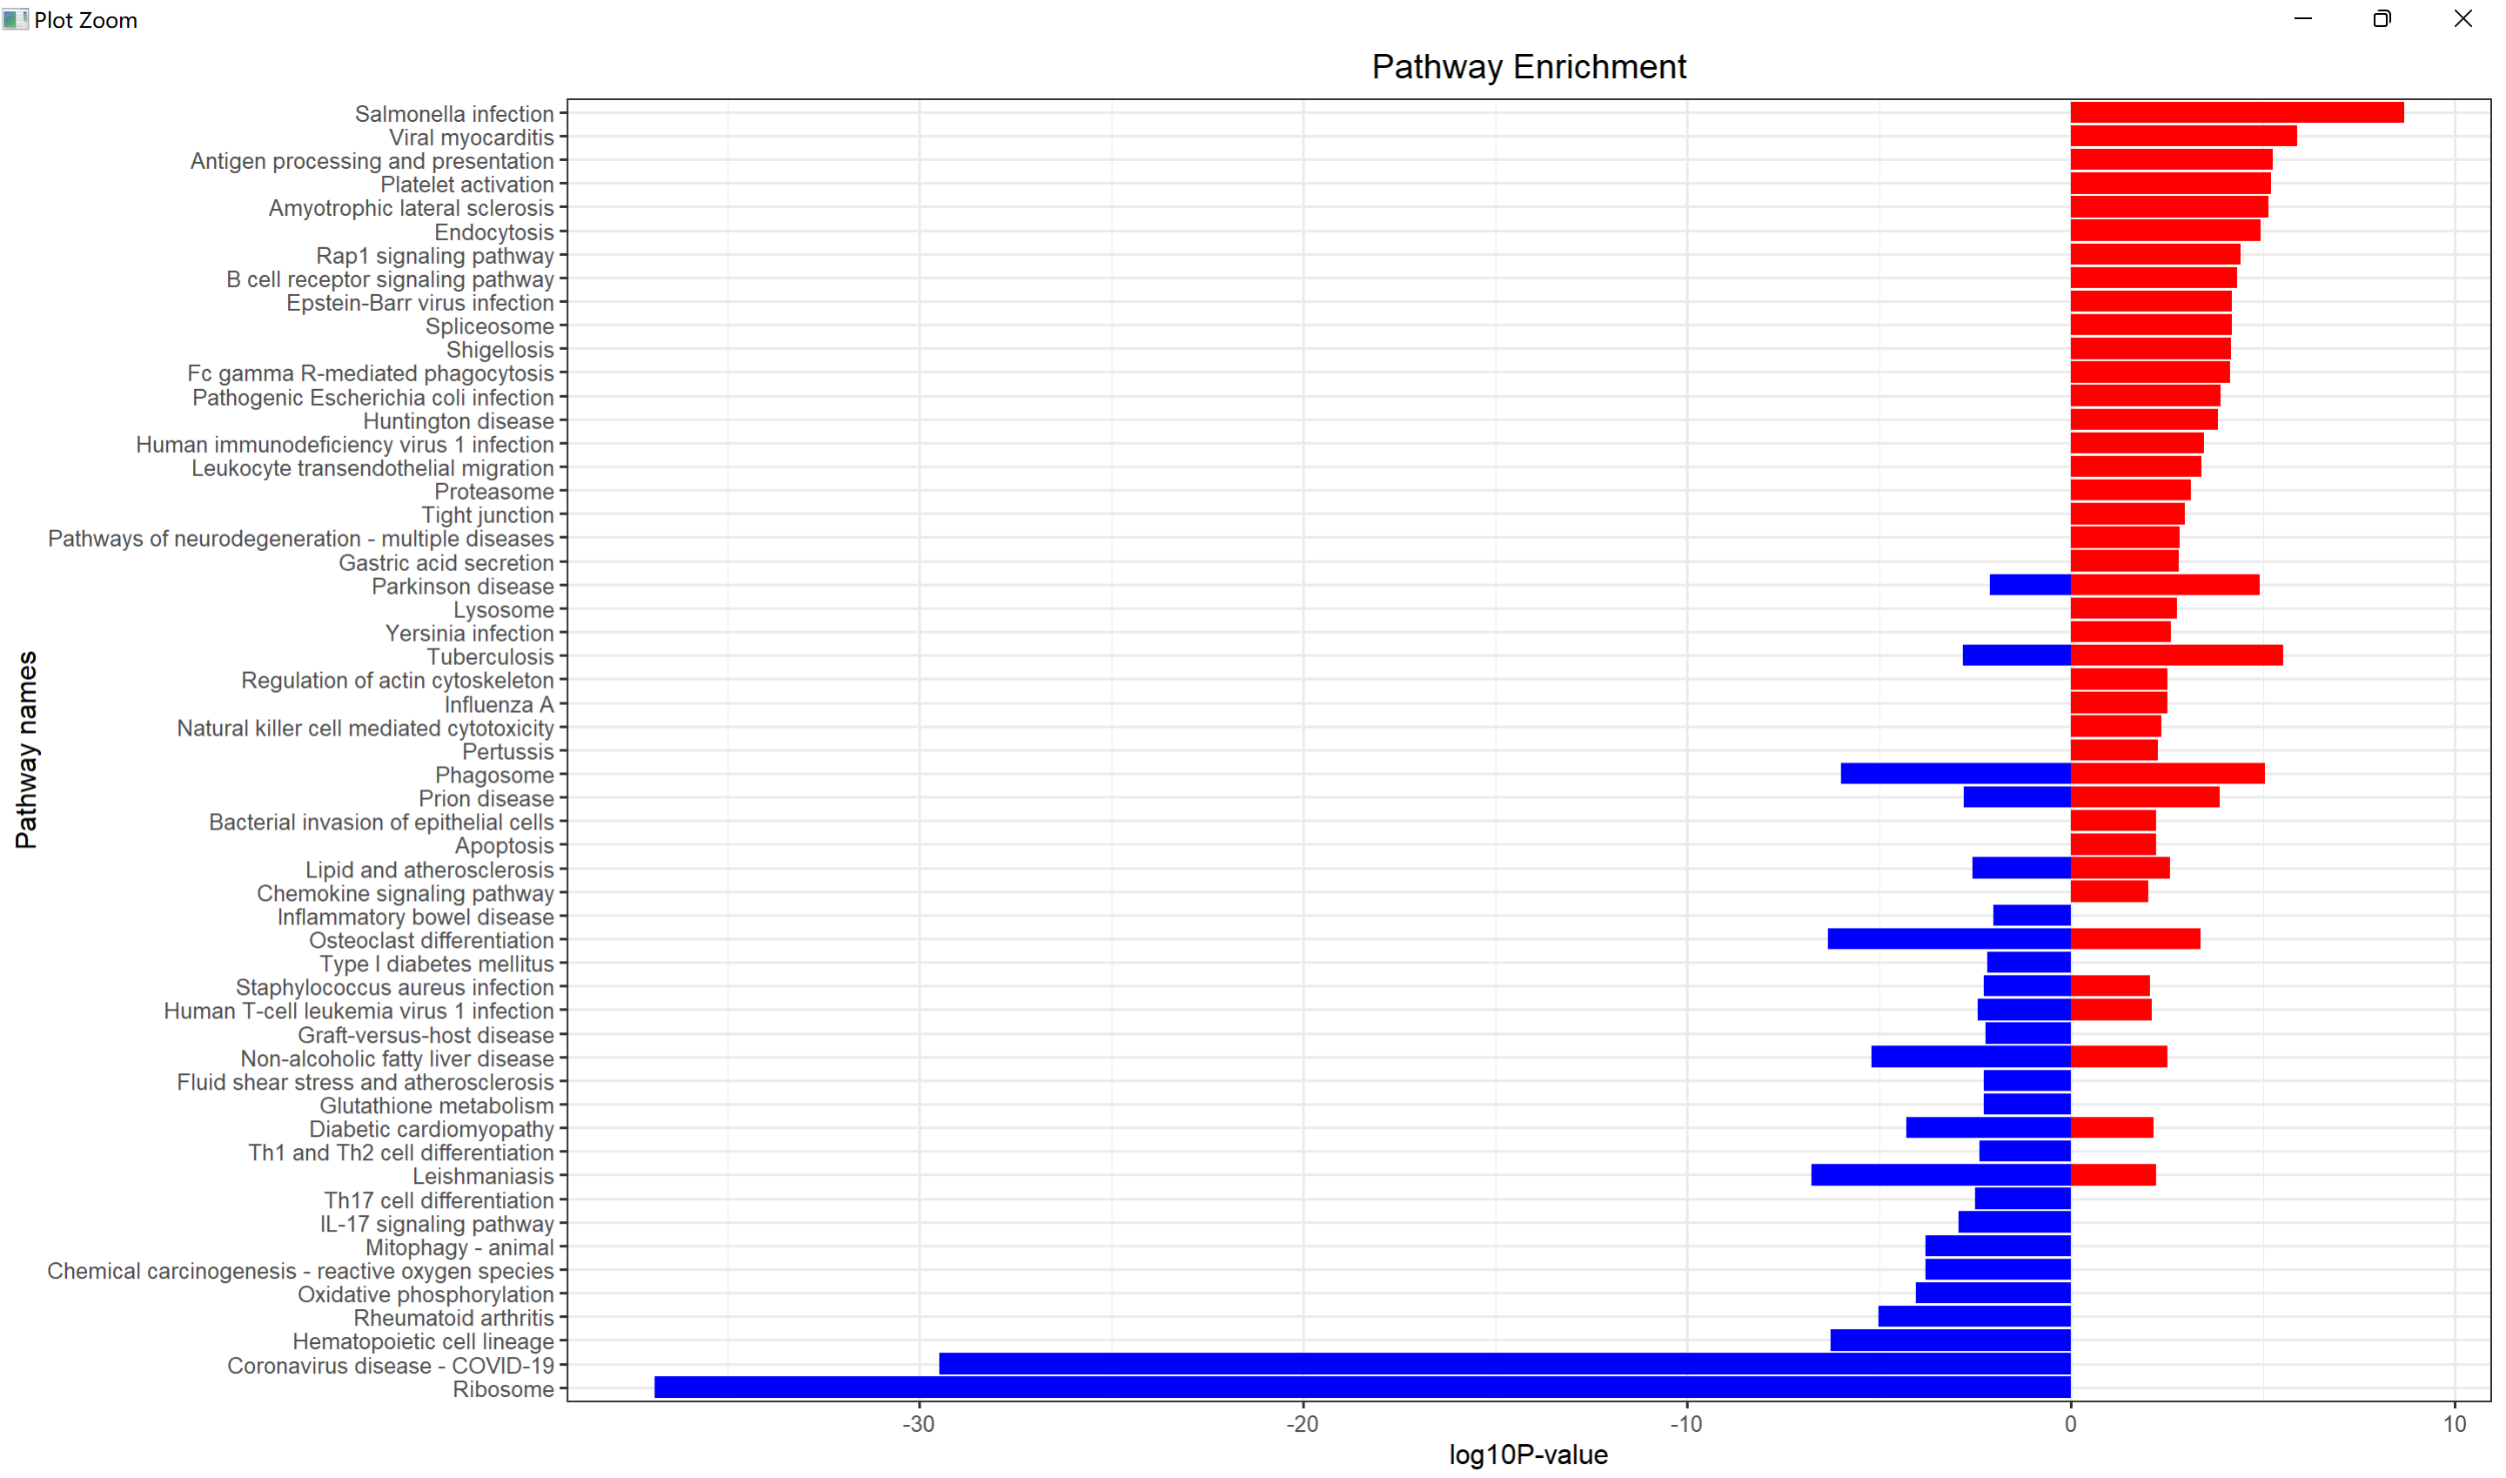Click the Glutathione metabolism label
Image resolution: width=2506 pixels, height=1478 pixels.
[437, 1105]
